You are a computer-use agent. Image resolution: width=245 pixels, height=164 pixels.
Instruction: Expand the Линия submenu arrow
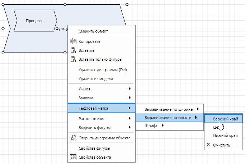coord(129,89)
